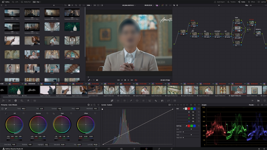The height and width of the screenshot is (150, 267).
Task: Click the Offset color wheel center
Action: click(x=86, y=124)
